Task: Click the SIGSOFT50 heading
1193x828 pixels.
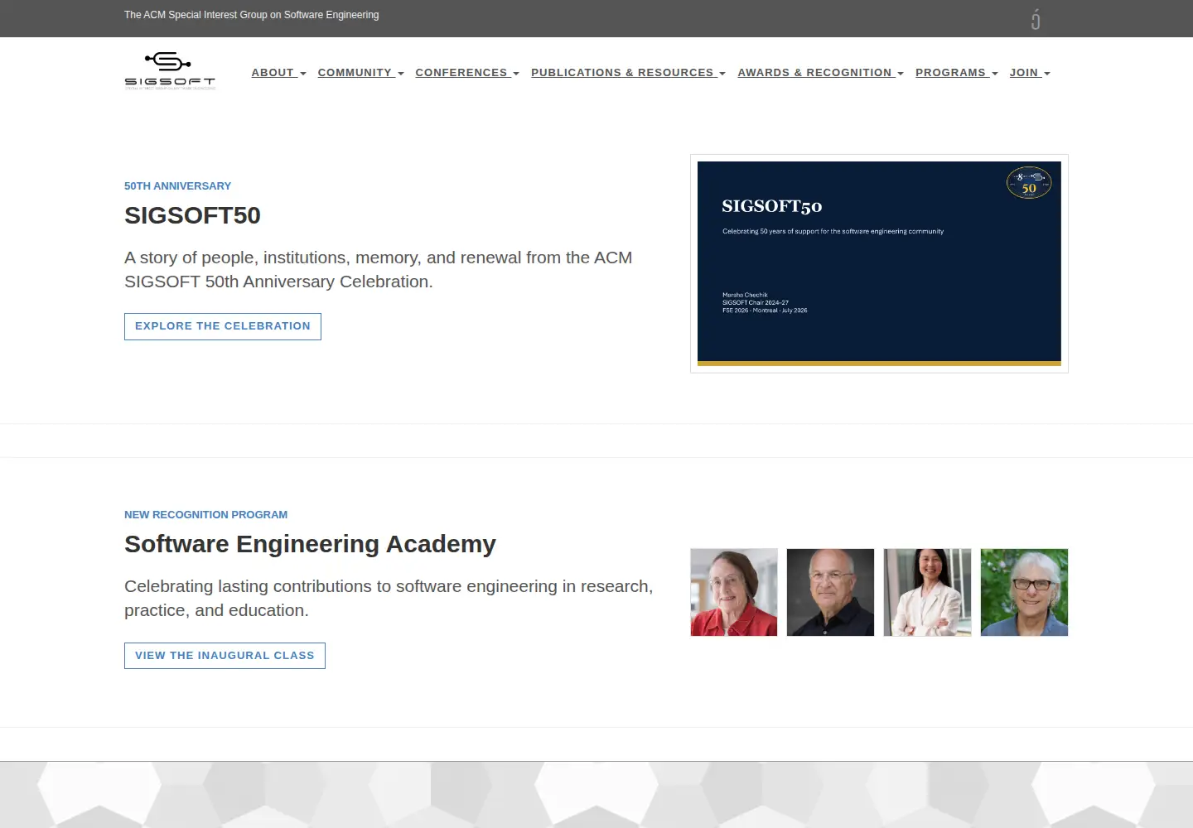Action: [192, 215]
